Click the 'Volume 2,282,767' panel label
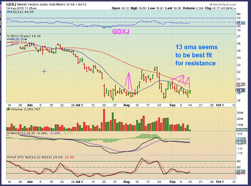Viewport: 251px width, 186px height. click(25, 109)
